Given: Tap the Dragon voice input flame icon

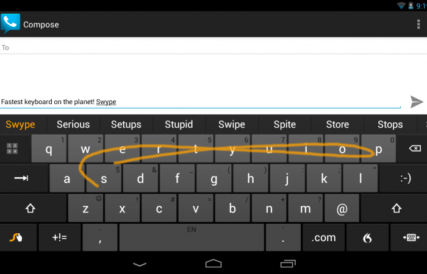Looking at the screenshot, I should pyautogui.click(x=367, y=237).
